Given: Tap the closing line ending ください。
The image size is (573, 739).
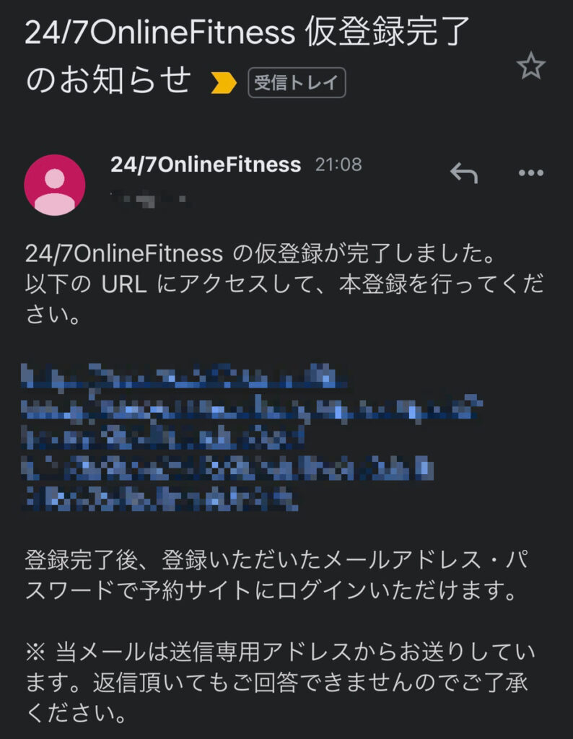Looking at the screenshot, I should coord(76,712).
